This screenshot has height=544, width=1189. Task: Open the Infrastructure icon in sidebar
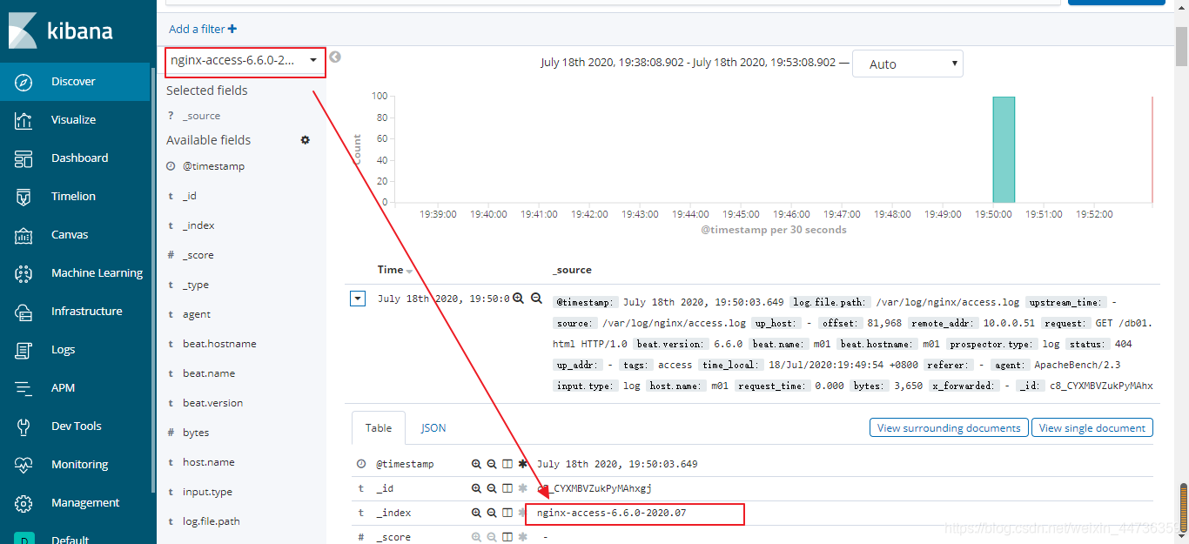tap(24, 312)
